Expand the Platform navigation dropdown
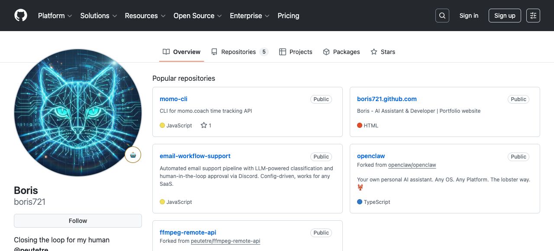 click(x=55, y=16)
